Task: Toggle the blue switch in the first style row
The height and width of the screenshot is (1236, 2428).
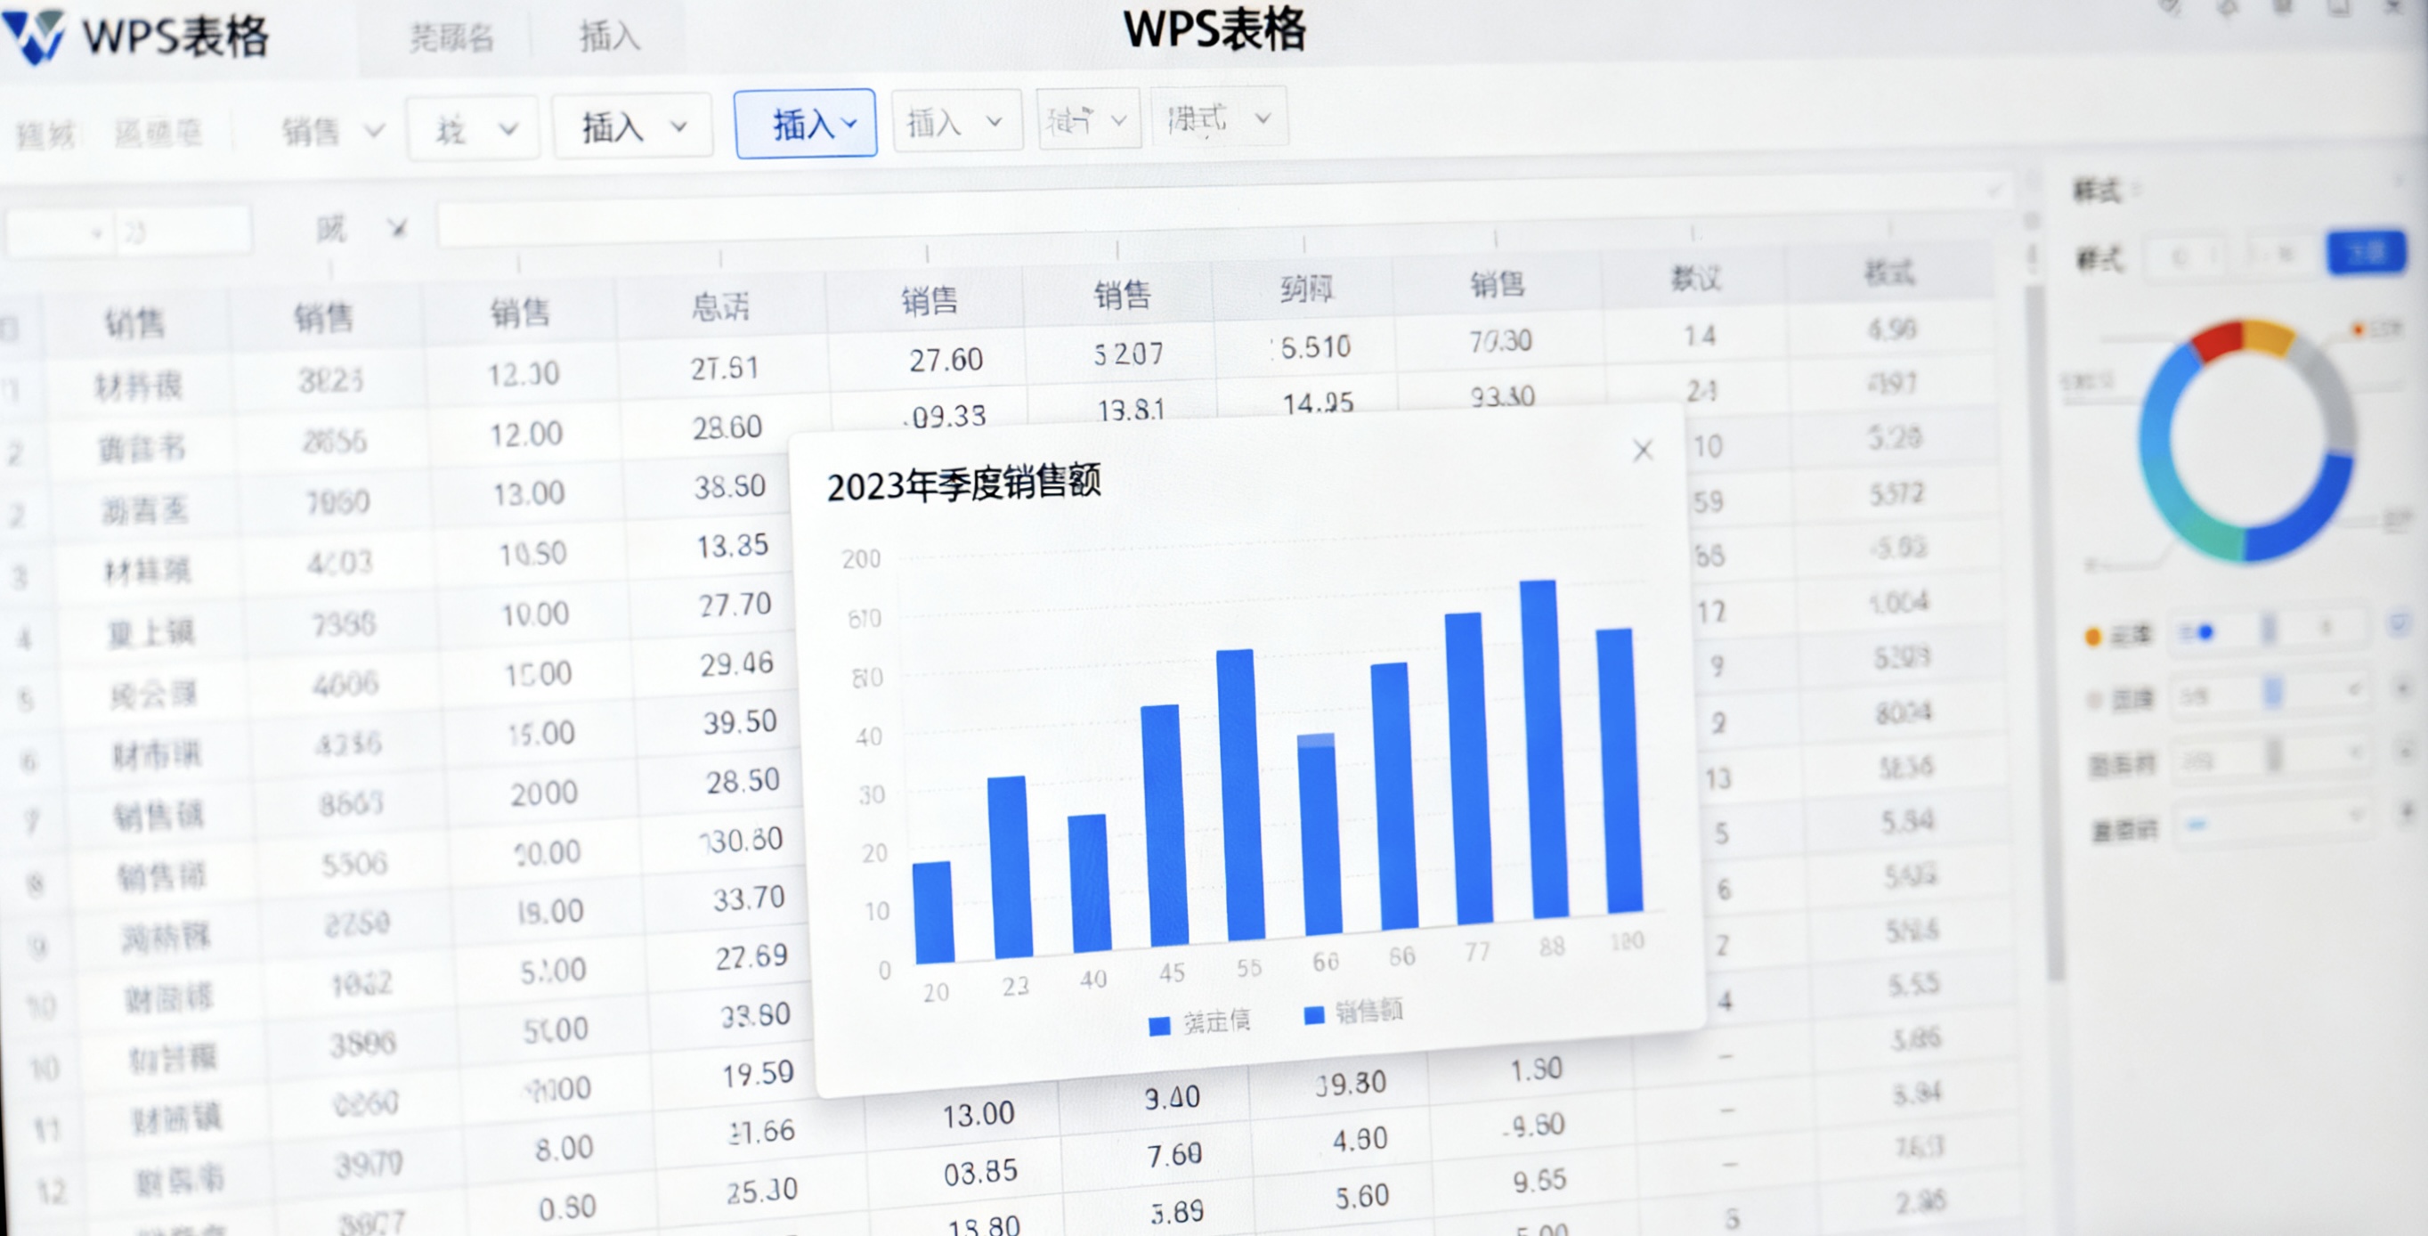Action: (2204, 633)
